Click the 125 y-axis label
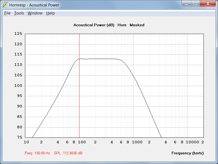This screenshot has height=164, width=218. pos(18,33)
